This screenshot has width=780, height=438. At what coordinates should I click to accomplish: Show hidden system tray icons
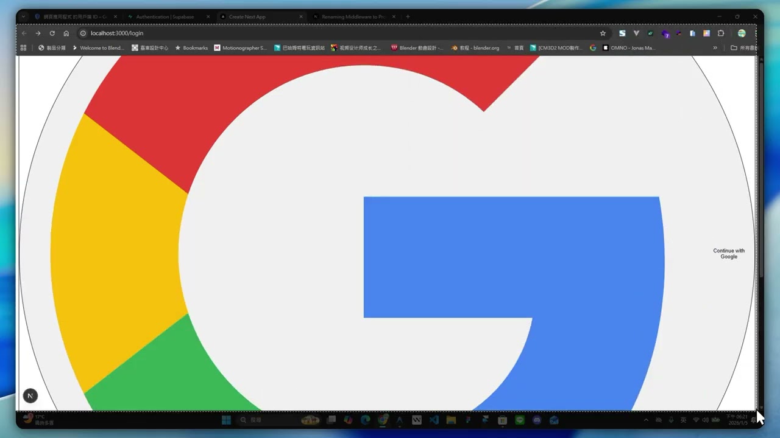(646, 420)
